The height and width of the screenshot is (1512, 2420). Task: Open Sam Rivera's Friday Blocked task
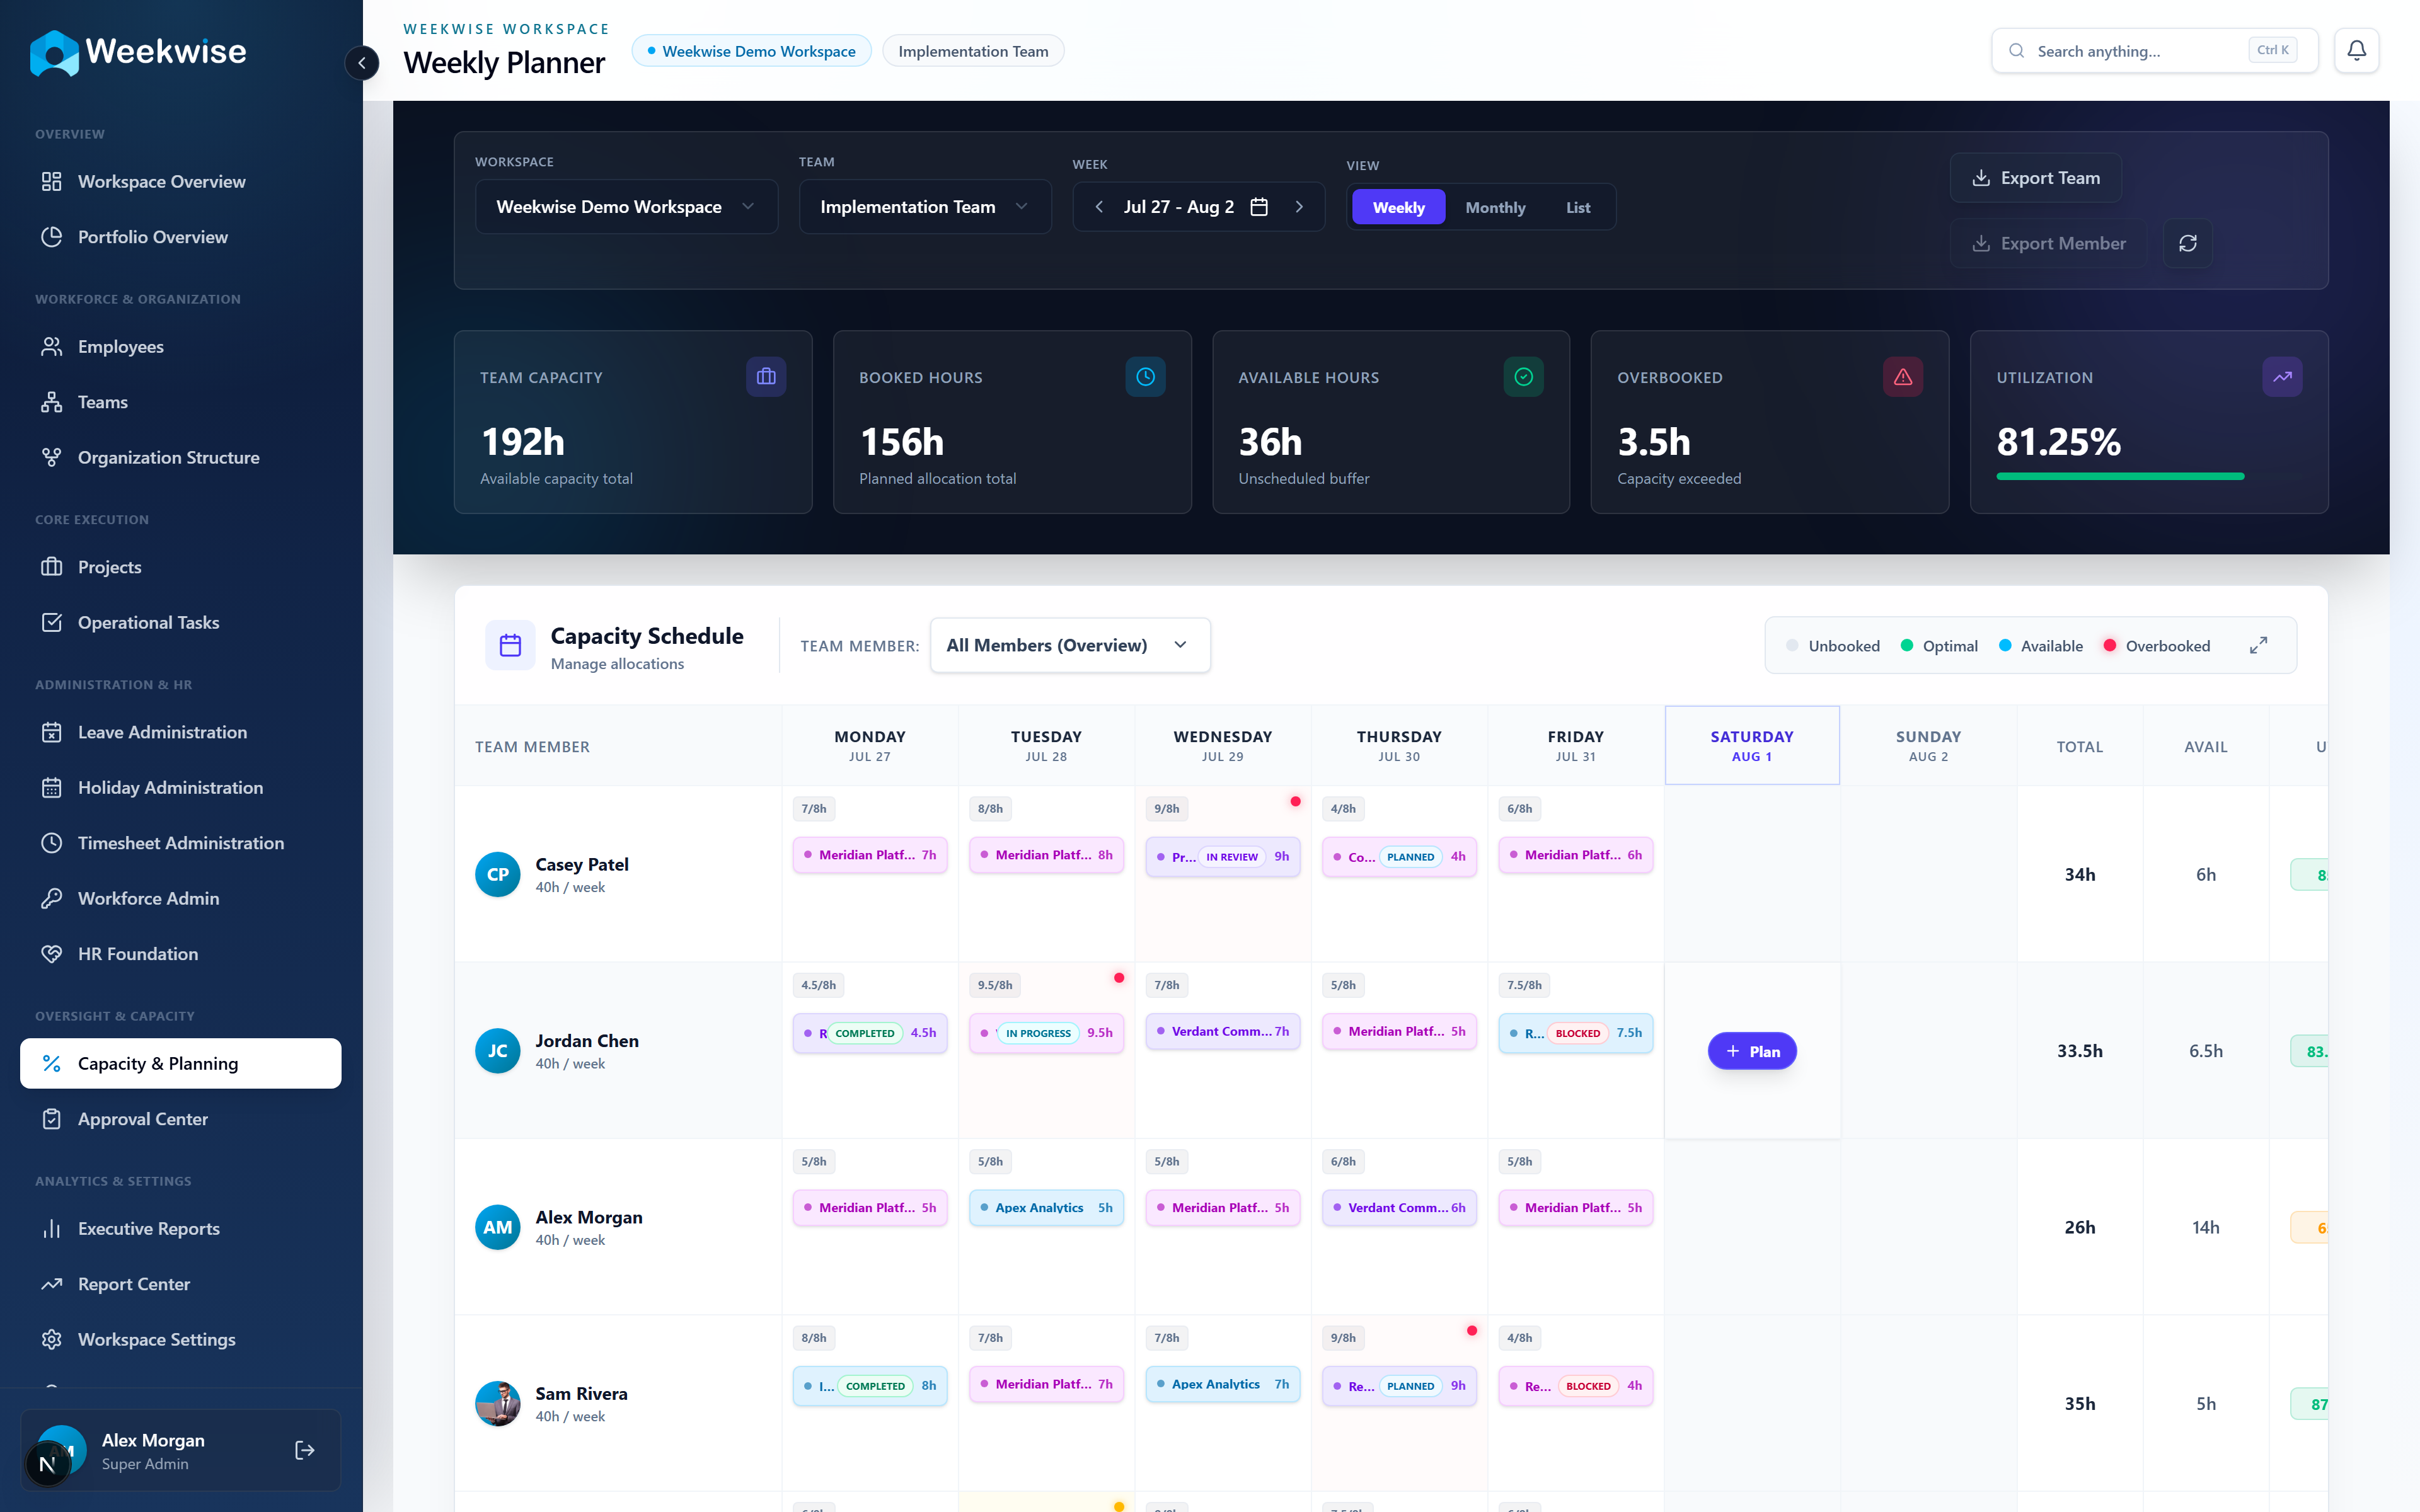(x=1575, y=1386)
